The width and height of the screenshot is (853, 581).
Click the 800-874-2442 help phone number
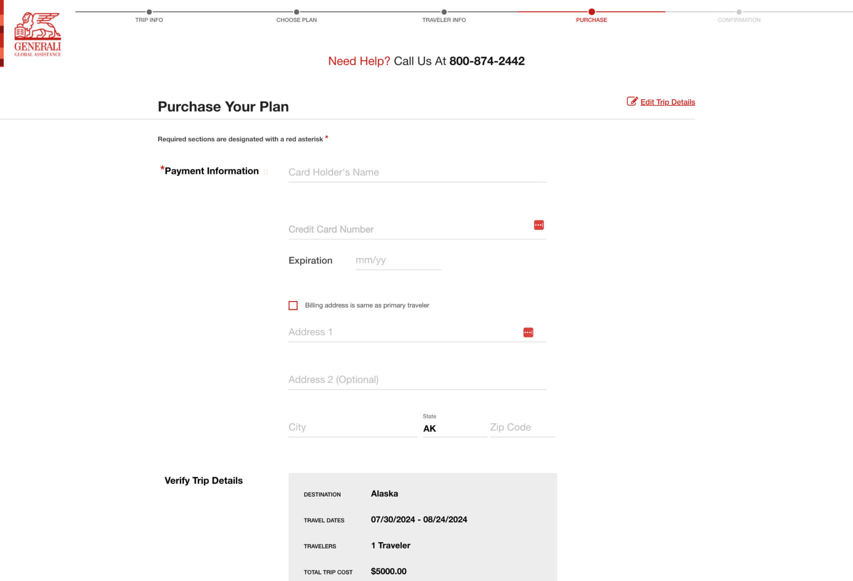pos(487,61)
